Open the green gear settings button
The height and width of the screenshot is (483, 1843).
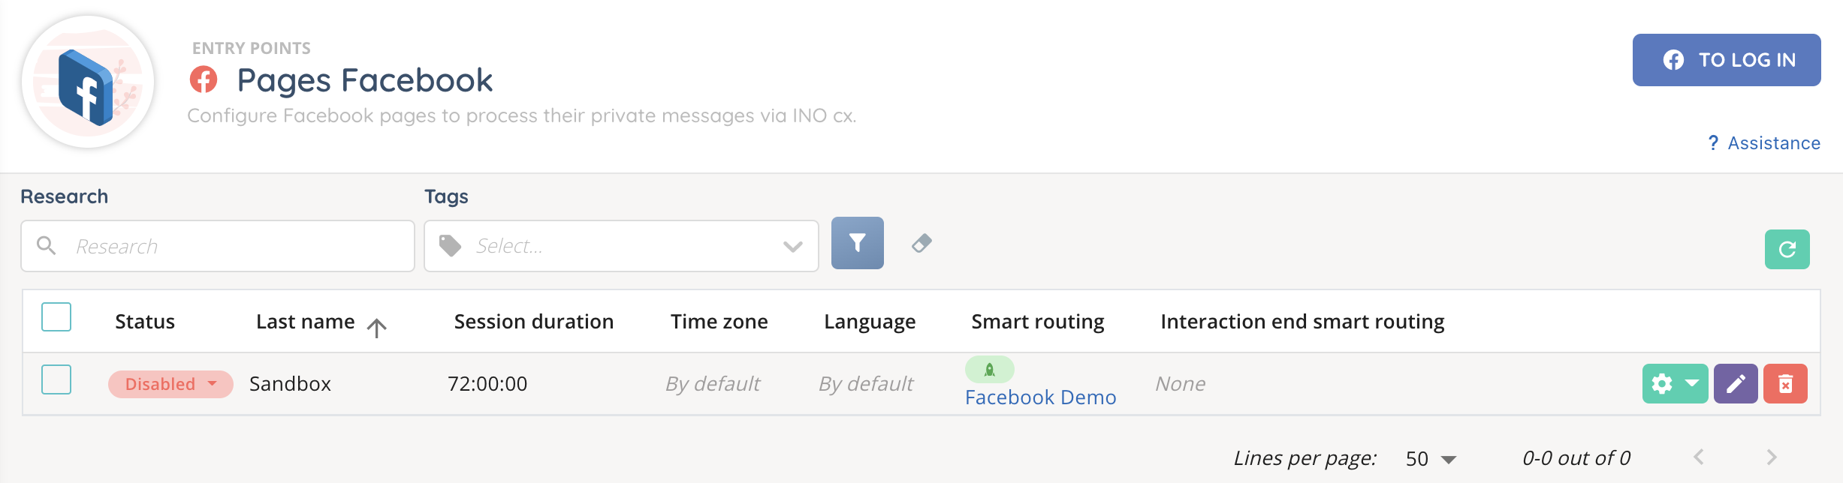(x=1675, y=384)
